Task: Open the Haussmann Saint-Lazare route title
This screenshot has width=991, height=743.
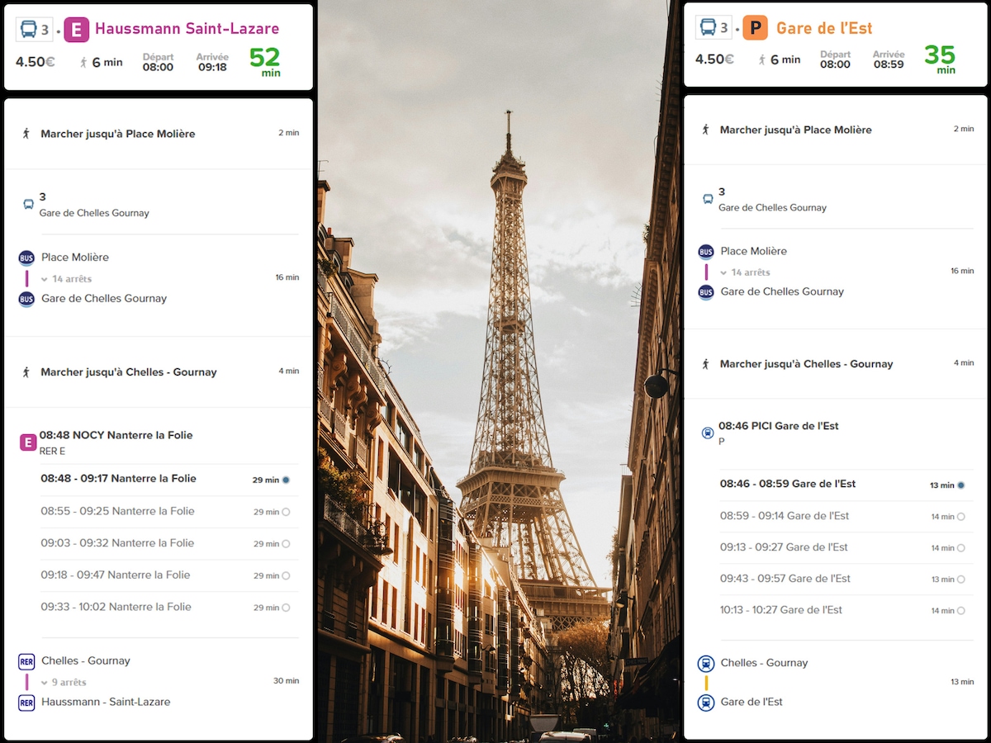Action: click(187, 29)
